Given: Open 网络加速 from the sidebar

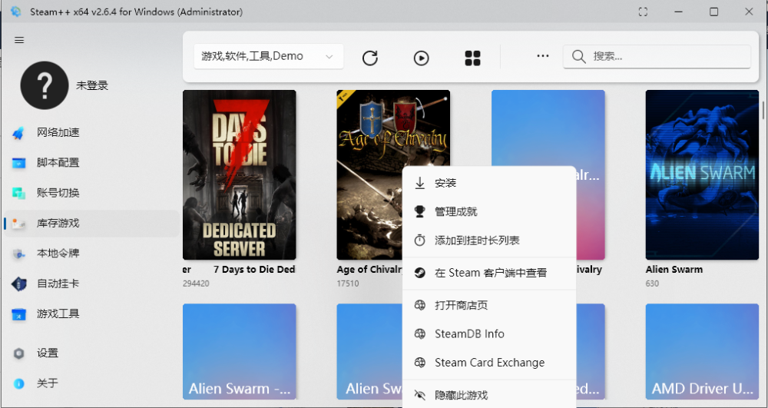Looking at the screenshot, I should (58, 132).
